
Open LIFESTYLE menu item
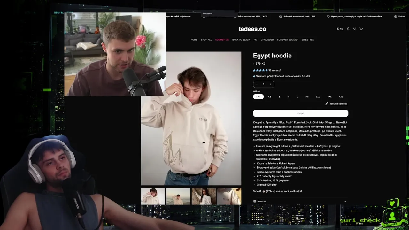point(308,40)
